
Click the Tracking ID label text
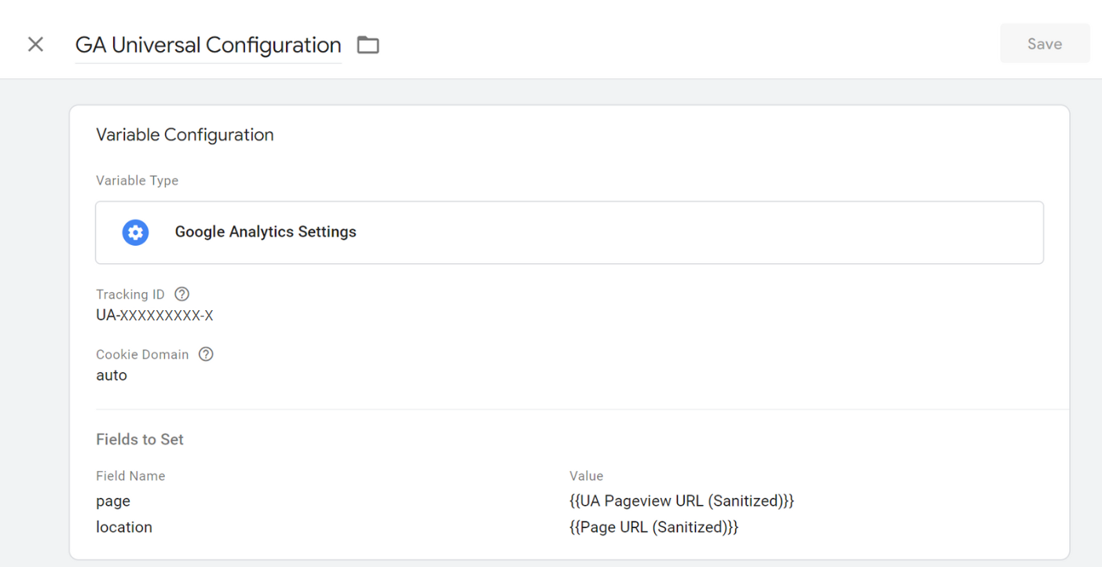click(130, 294)
